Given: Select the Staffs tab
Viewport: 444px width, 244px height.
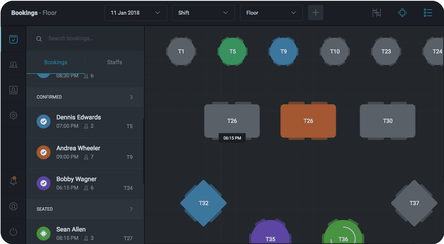Looking at the screenshot, I should [114, 62].
